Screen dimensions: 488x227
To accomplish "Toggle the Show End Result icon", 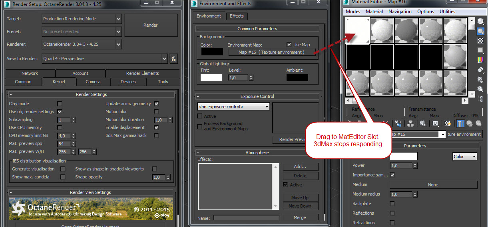I will pos(460,123).
